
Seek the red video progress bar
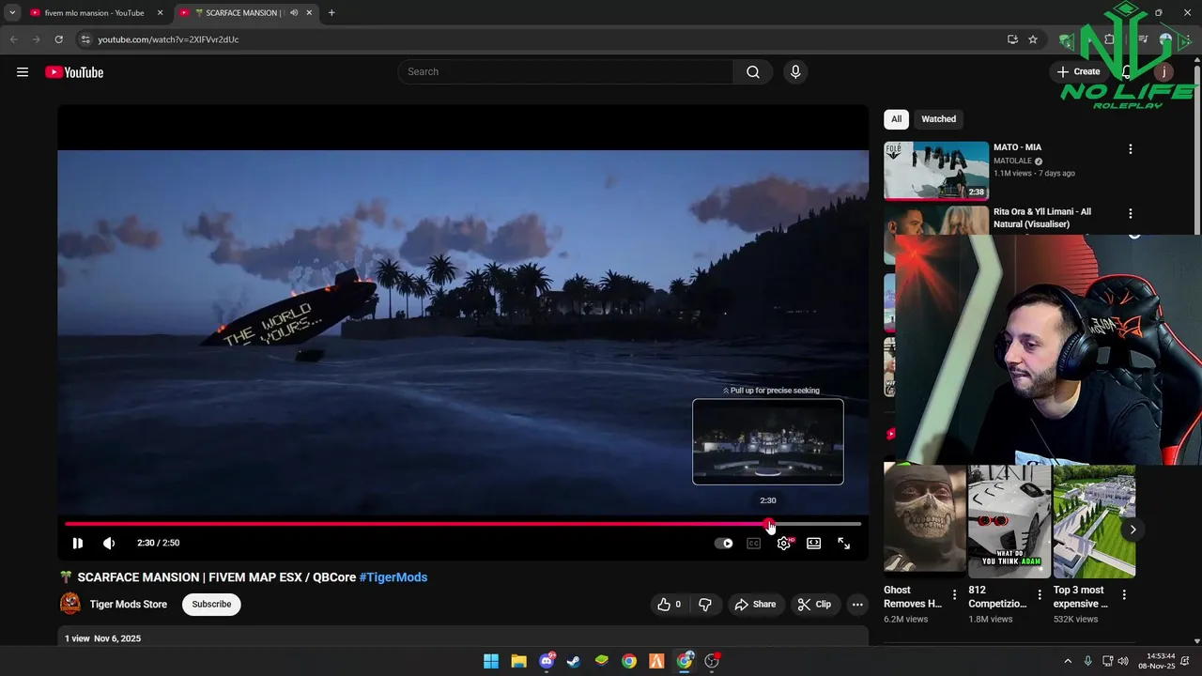463,524
